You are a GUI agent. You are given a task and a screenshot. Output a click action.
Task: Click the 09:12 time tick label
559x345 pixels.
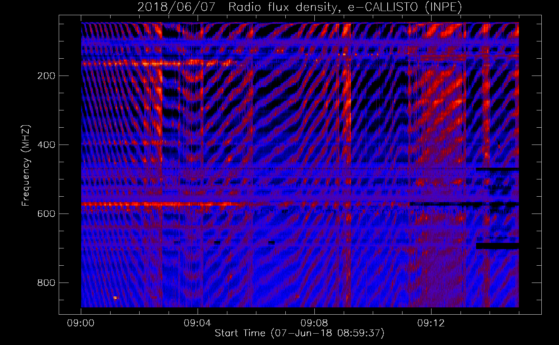click(431, 323)
